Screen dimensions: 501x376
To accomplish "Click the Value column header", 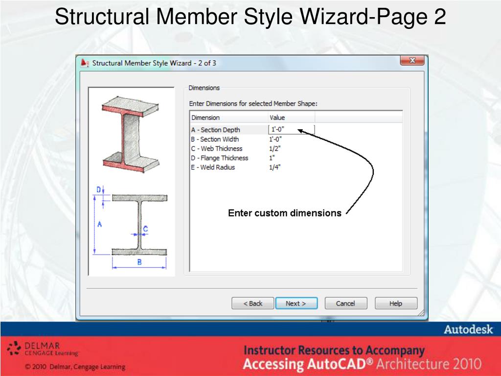I will [292, 117].
